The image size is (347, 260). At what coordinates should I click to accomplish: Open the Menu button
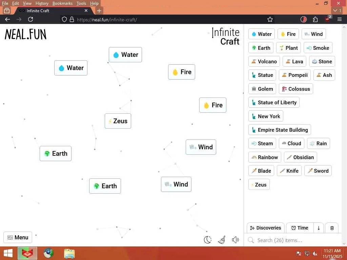click(x=18, y=237)
